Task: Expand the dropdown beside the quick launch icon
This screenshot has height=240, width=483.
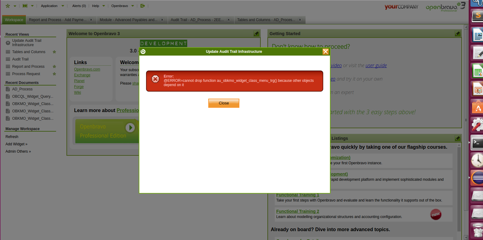Action: [32, 6]
